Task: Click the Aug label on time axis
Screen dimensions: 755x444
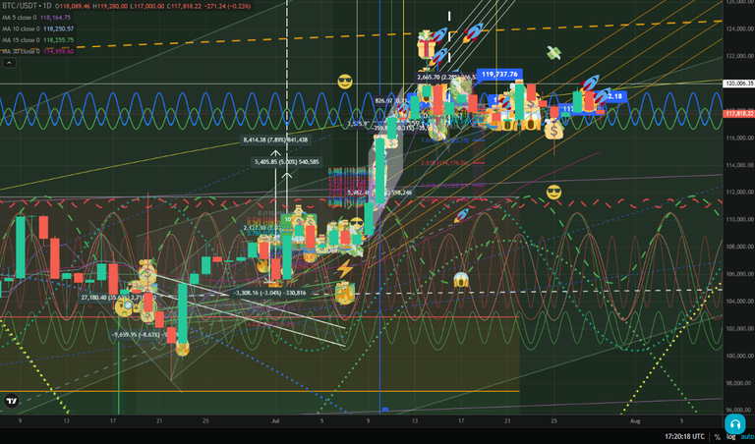Action: (x=635, y=420)
